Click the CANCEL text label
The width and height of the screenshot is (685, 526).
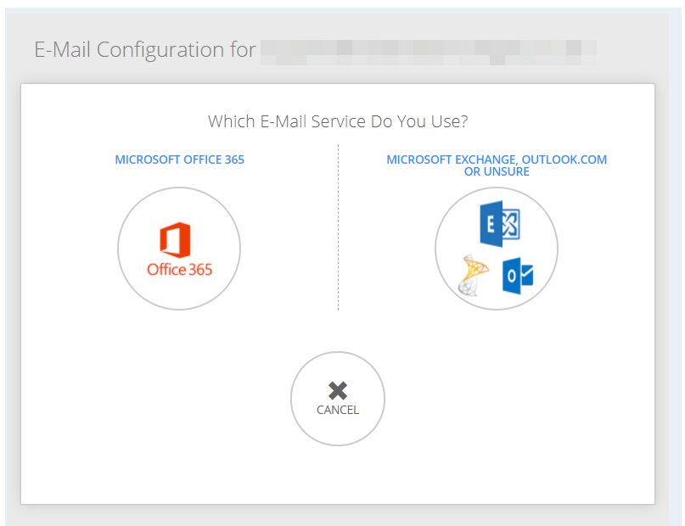pos(338,410)
